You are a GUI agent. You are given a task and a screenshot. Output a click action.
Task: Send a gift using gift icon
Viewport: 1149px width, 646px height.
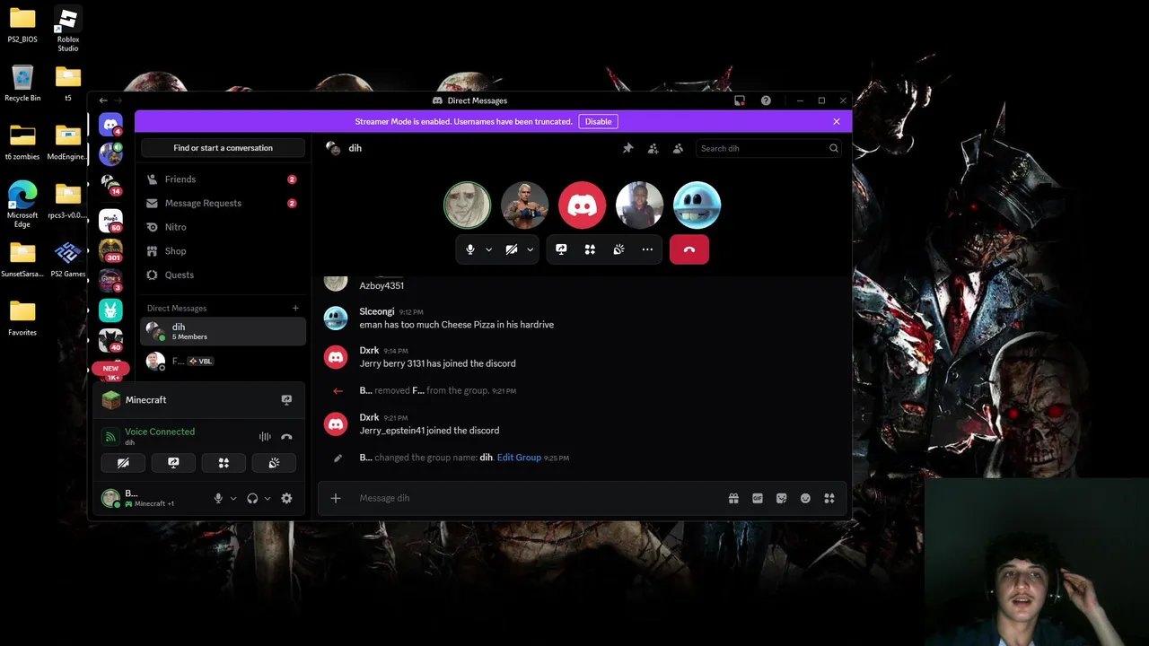733,498
